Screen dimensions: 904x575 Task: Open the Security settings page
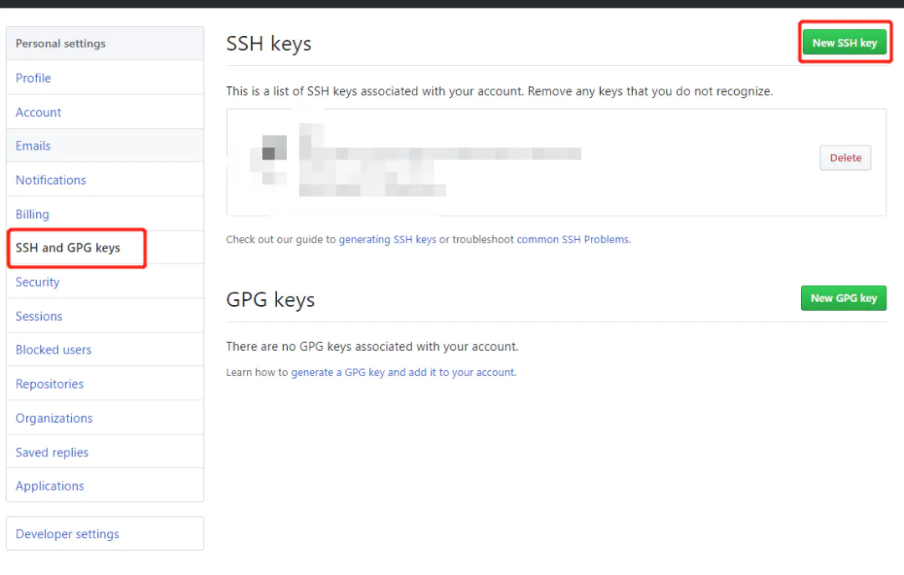tap(38, 282)
